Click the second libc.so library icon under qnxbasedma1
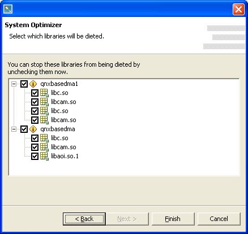 [x=44, y=111]
